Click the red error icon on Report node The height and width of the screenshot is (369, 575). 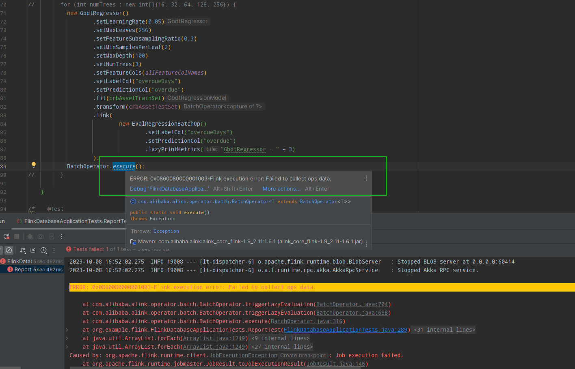[11, 270]
